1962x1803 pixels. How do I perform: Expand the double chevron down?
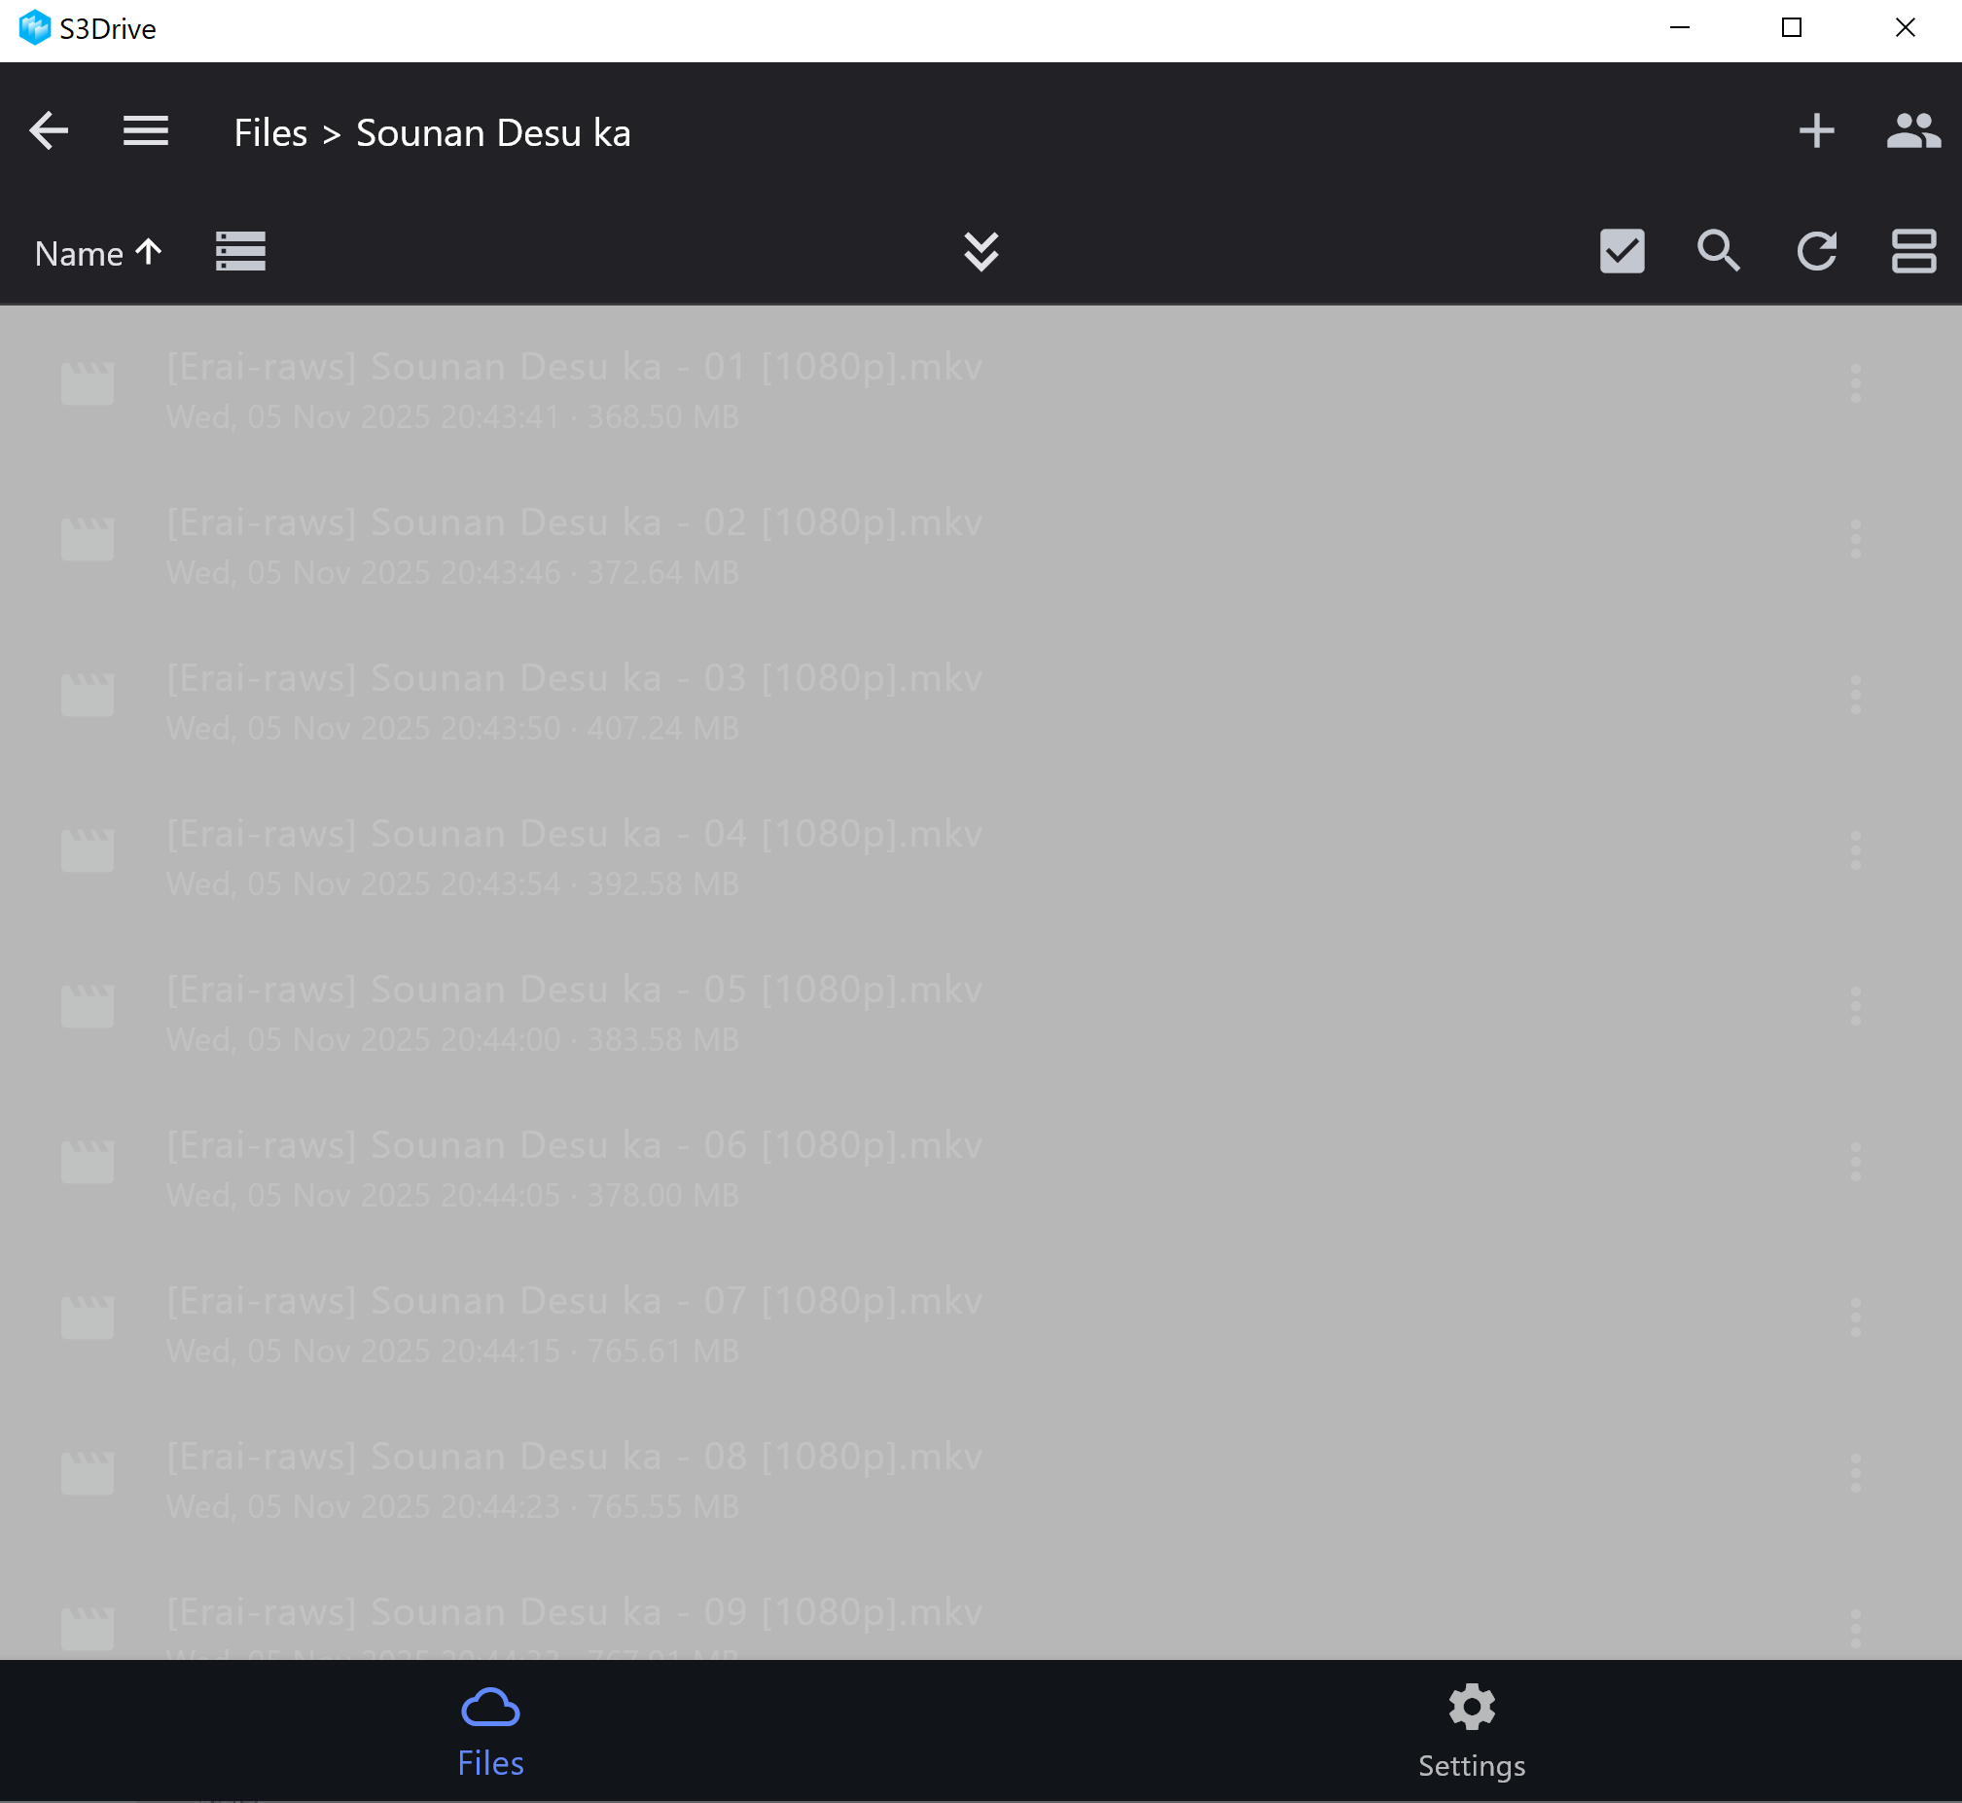(981, 252)
